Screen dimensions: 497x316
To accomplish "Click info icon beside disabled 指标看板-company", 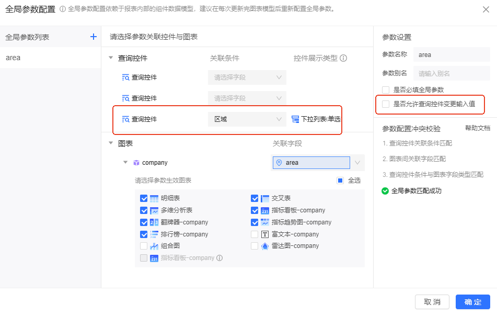I will (219, 258).
